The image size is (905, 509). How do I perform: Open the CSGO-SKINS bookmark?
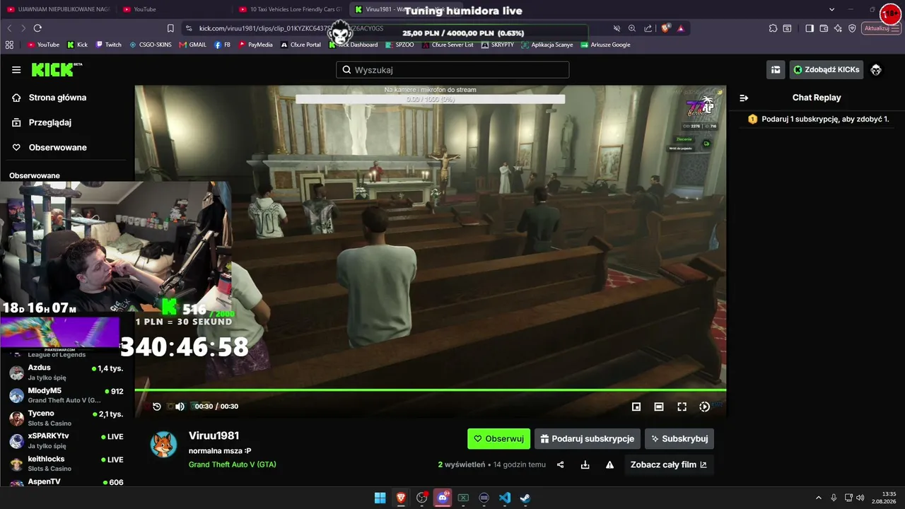coord(150,45)
